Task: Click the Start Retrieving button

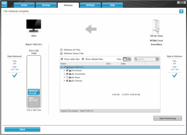Action: (168, 118)
